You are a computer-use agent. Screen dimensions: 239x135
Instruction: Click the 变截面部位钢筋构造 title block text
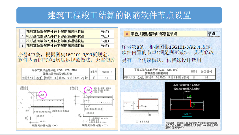coord(156,73)
